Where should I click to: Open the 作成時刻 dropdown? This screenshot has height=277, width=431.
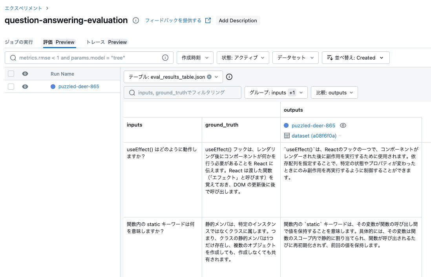195,58
